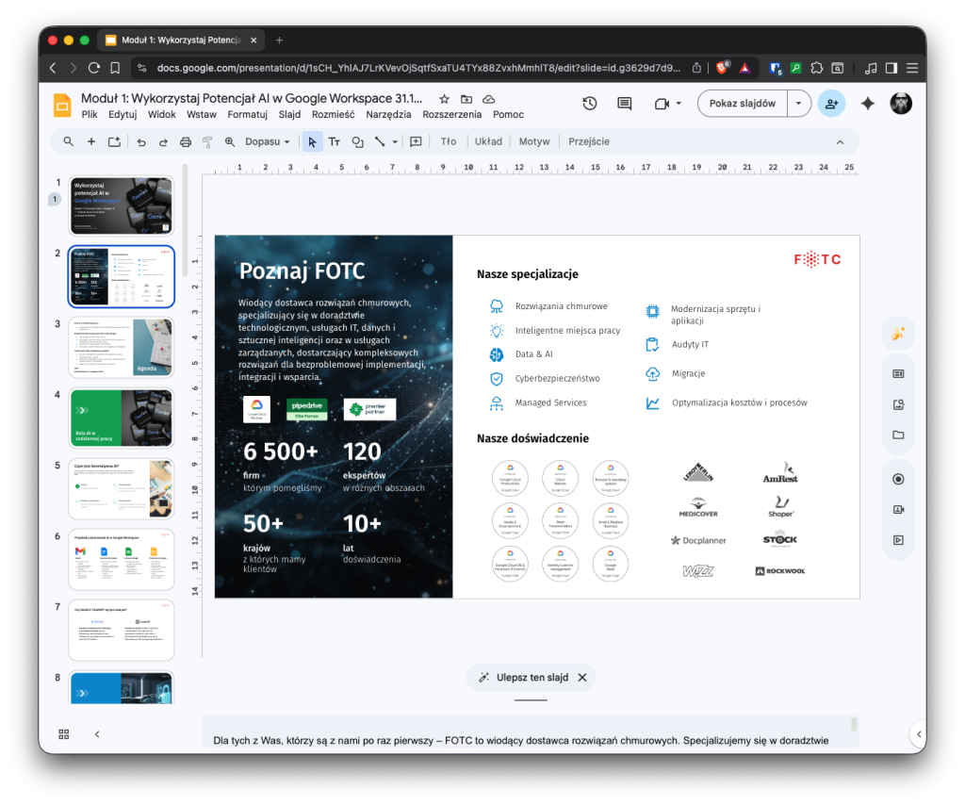Viewport: 965px width, 805px height.
Task: Start a video call with camera icon
Action: click(662, 104)
